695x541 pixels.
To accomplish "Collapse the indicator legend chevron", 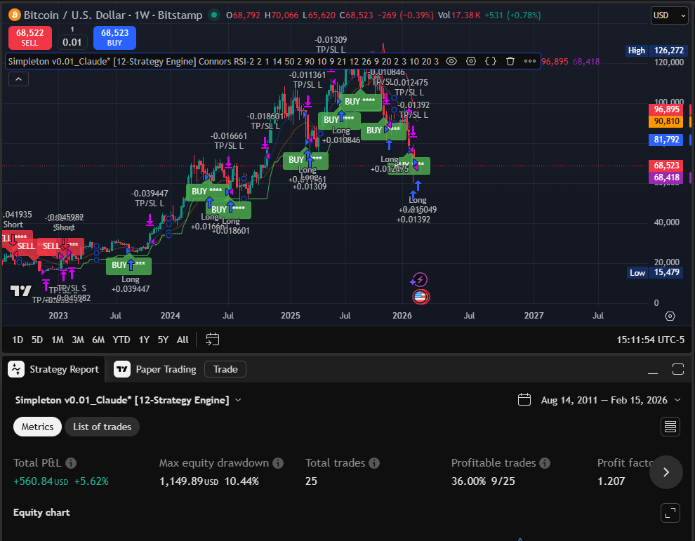I will pos(19,79).
